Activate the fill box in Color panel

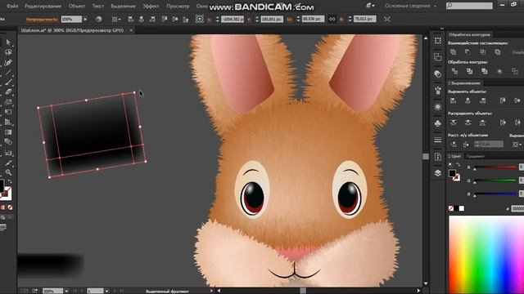point(452,173)
